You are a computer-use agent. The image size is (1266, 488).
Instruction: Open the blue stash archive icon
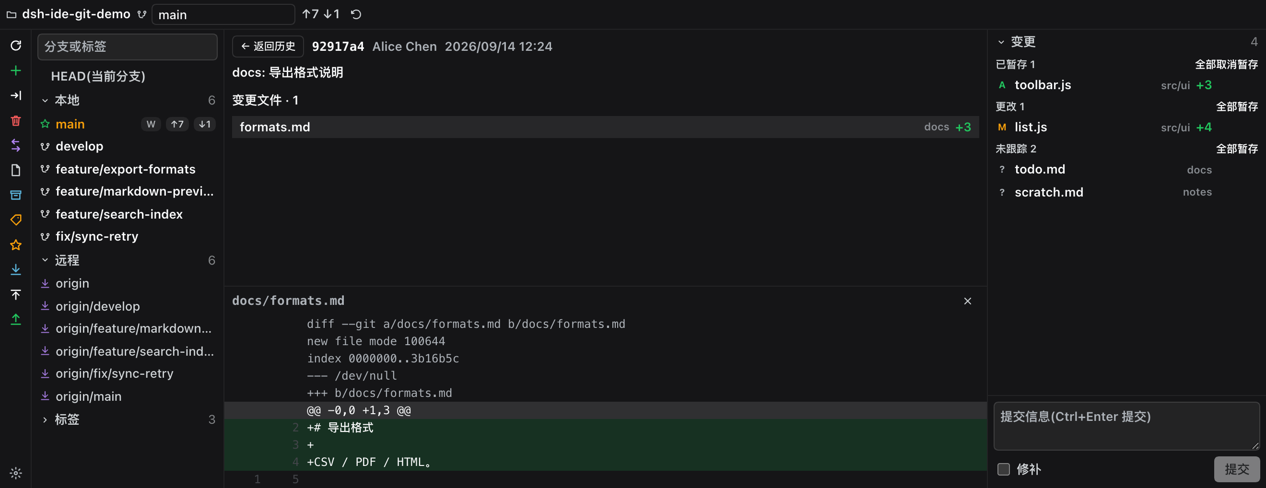point(16,195)
